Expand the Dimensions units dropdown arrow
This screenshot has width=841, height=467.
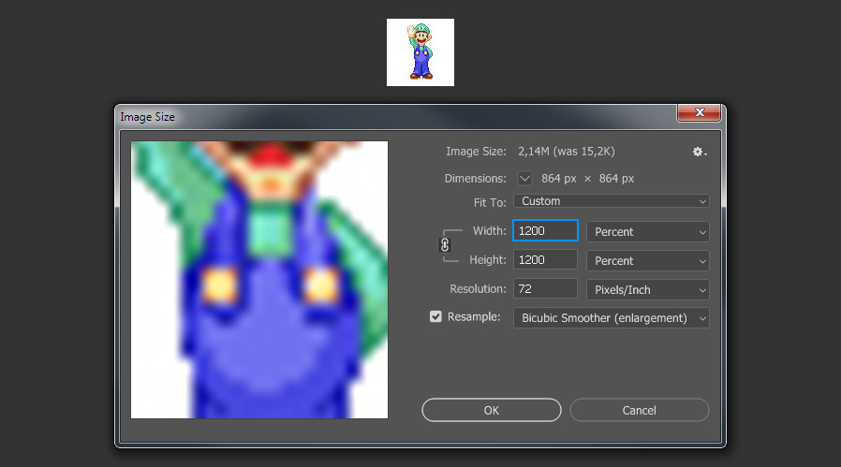[524, 178]
